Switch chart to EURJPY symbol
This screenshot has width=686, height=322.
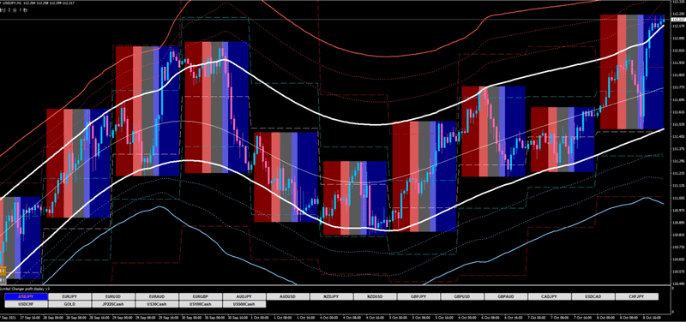point(69,296)
